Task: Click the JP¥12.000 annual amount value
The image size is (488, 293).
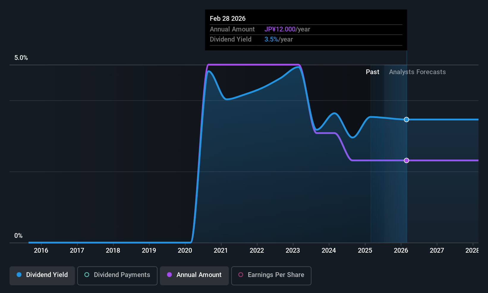Action: pos(280,29)
